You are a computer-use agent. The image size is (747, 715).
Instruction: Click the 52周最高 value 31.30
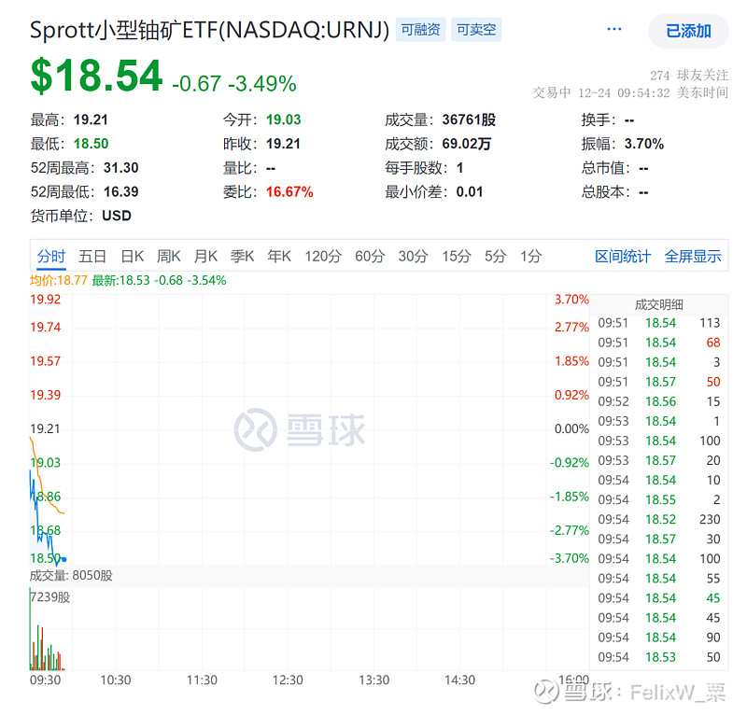(121, 168)
